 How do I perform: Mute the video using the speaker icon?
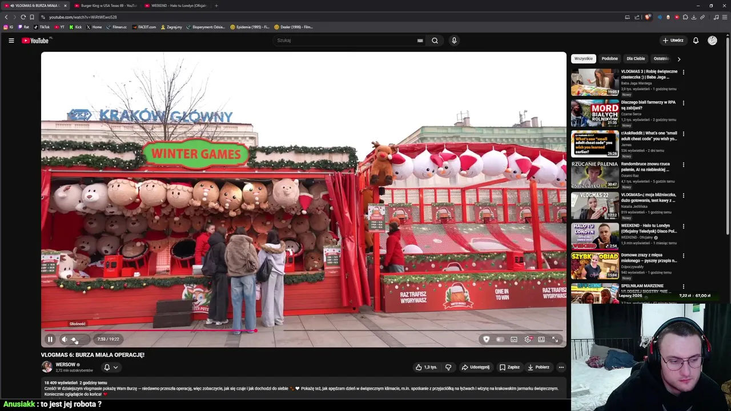tap(64, 339)
